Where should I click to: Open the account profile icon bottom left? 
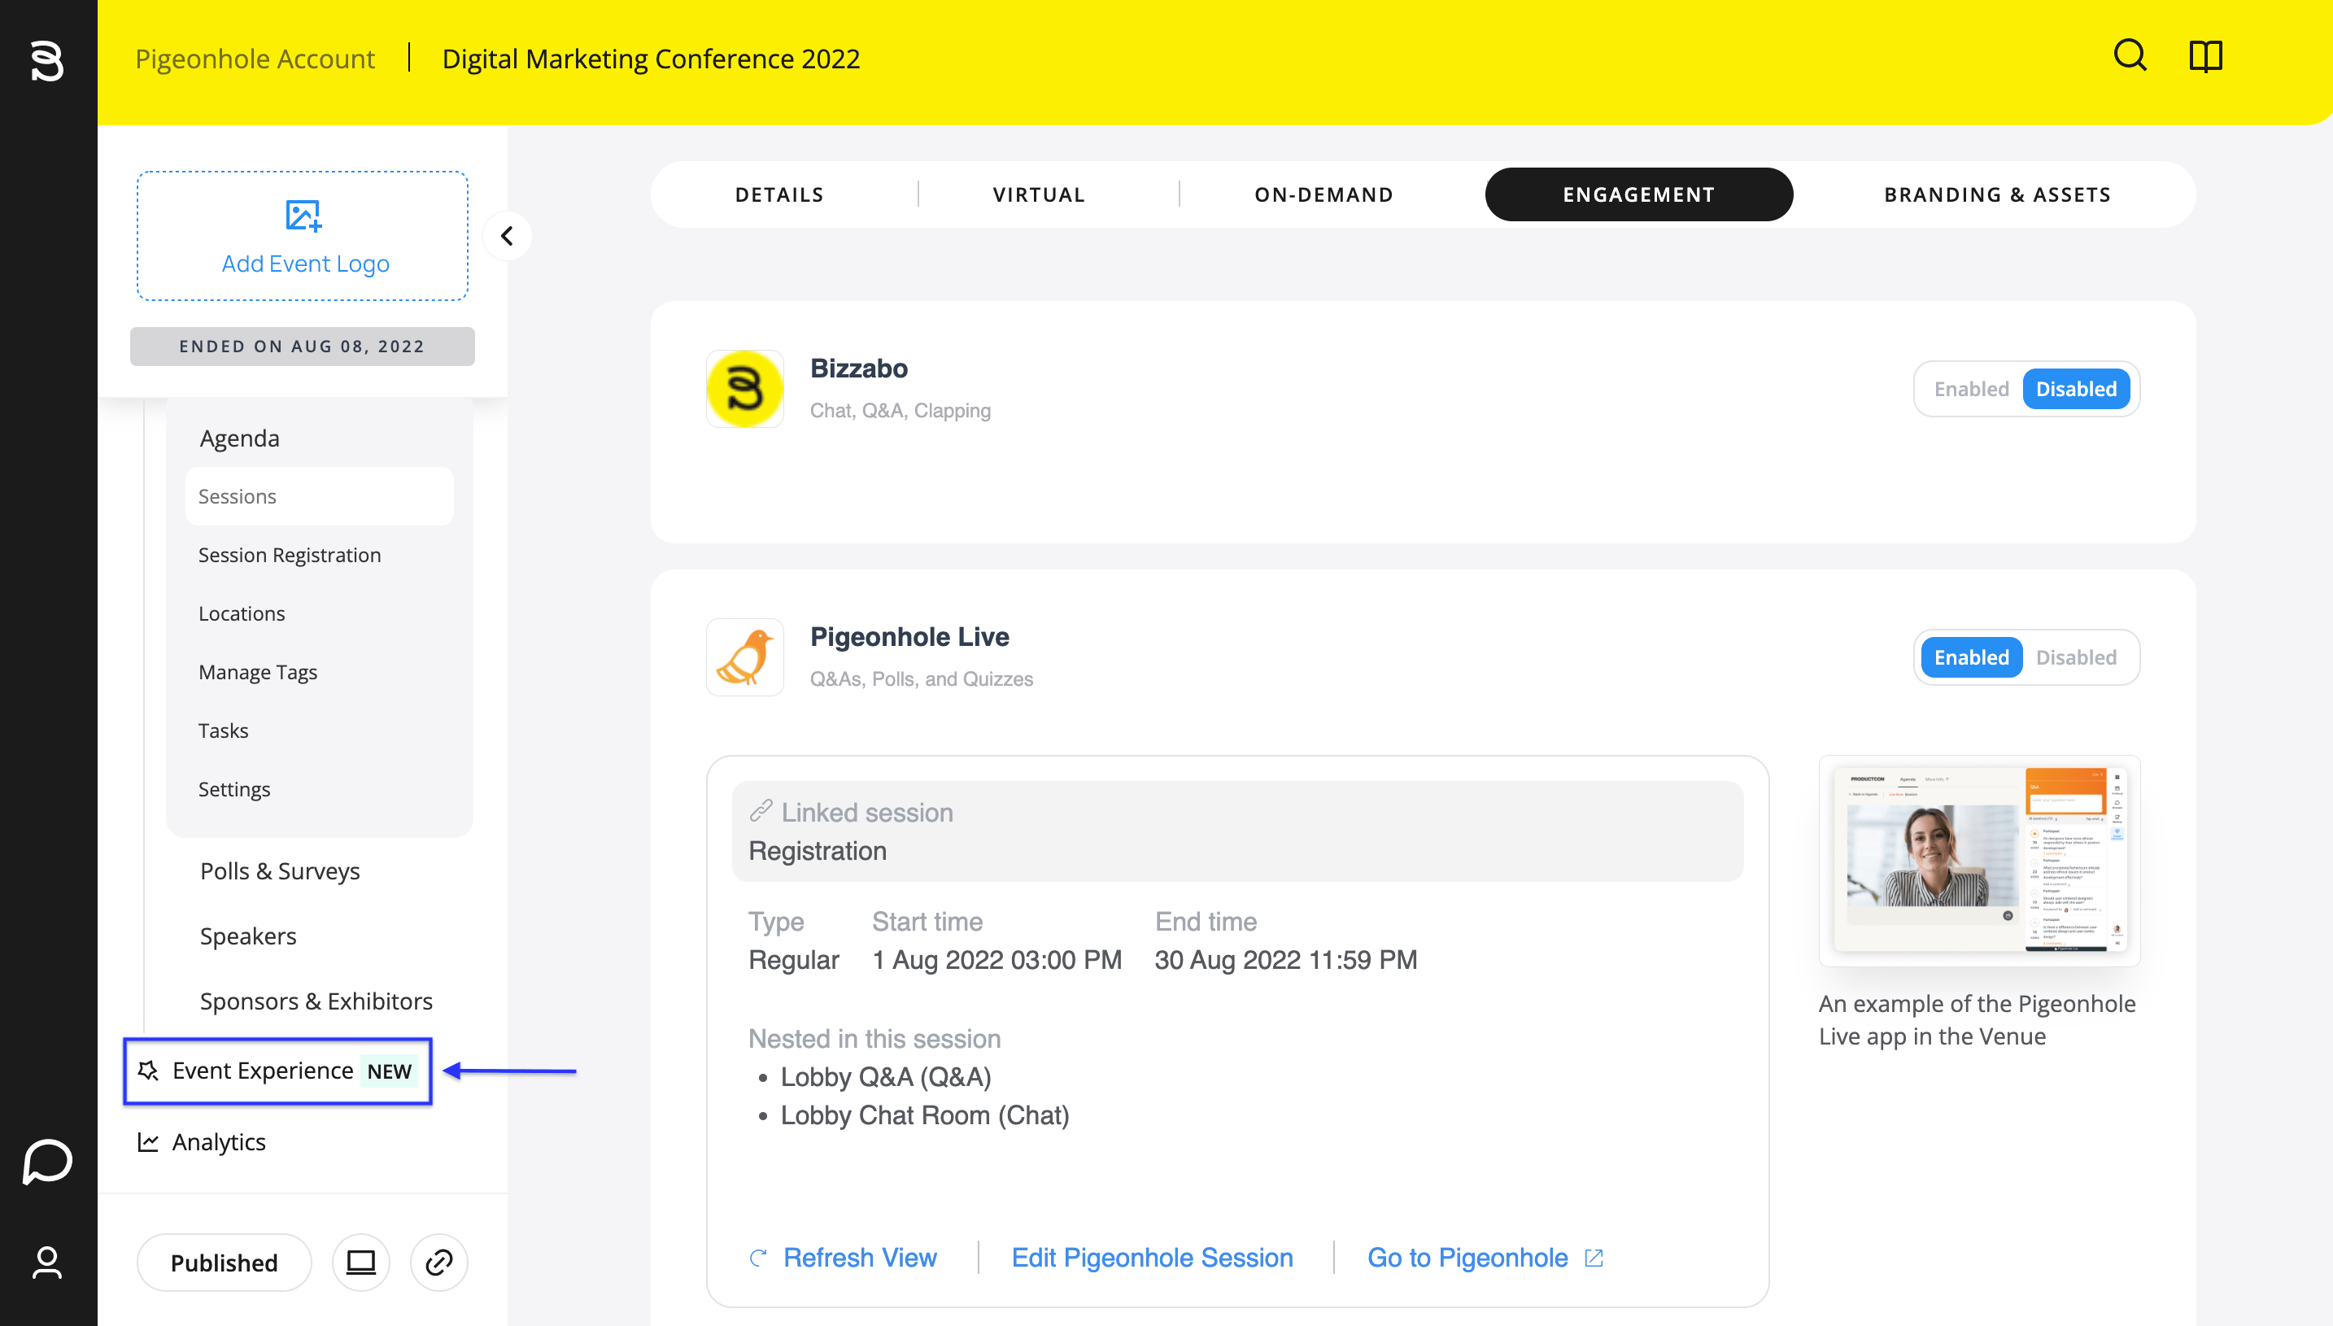pos(46,1263)
